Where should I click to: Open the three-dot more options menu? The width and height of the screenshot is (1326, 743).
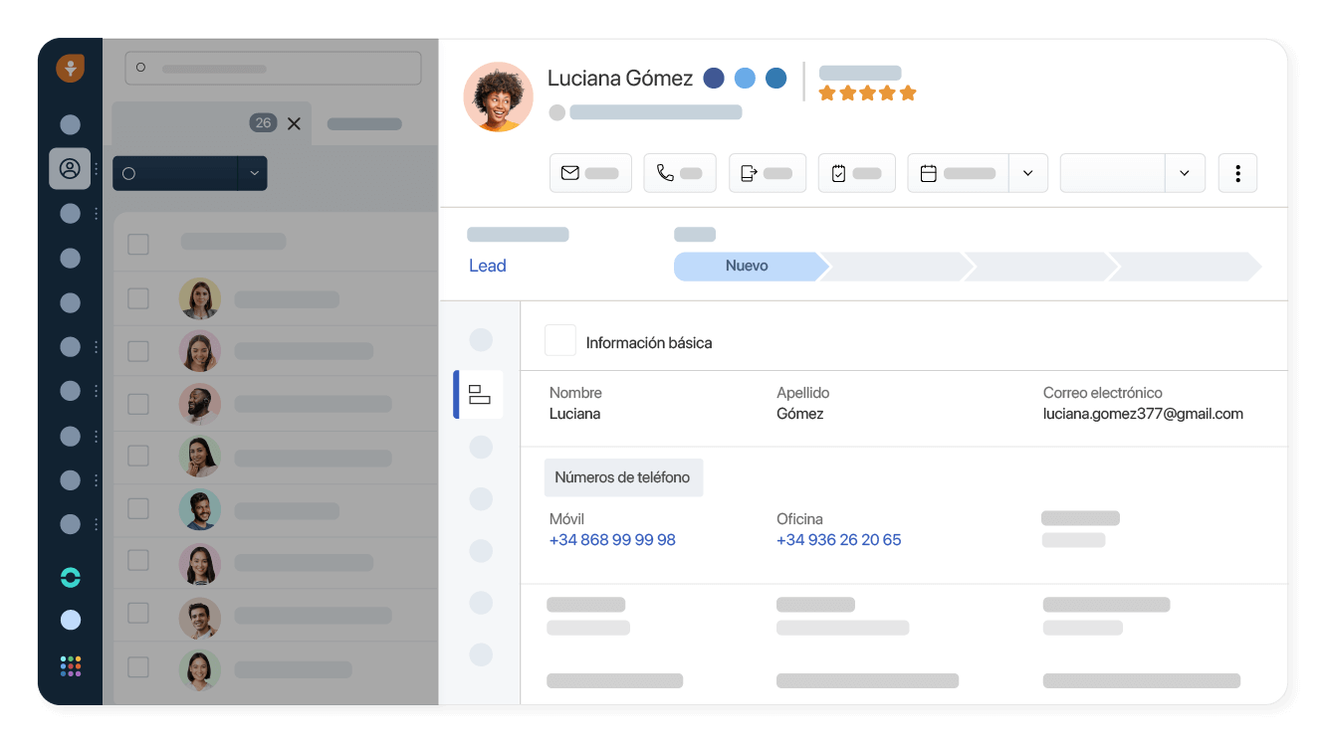click(1237, 173)
